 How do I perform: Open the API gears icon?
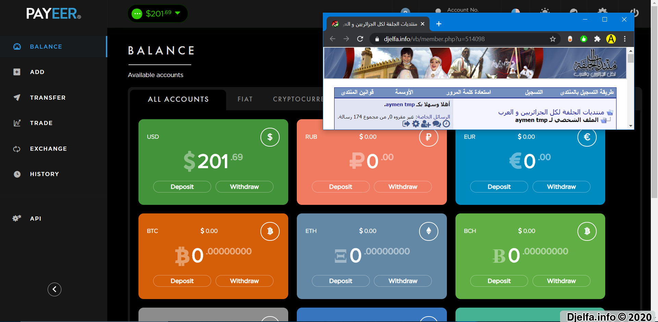(17, 218)
